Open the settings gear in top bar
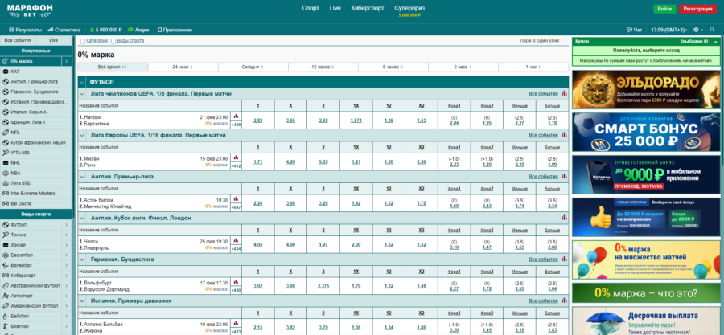 point(694,30)
